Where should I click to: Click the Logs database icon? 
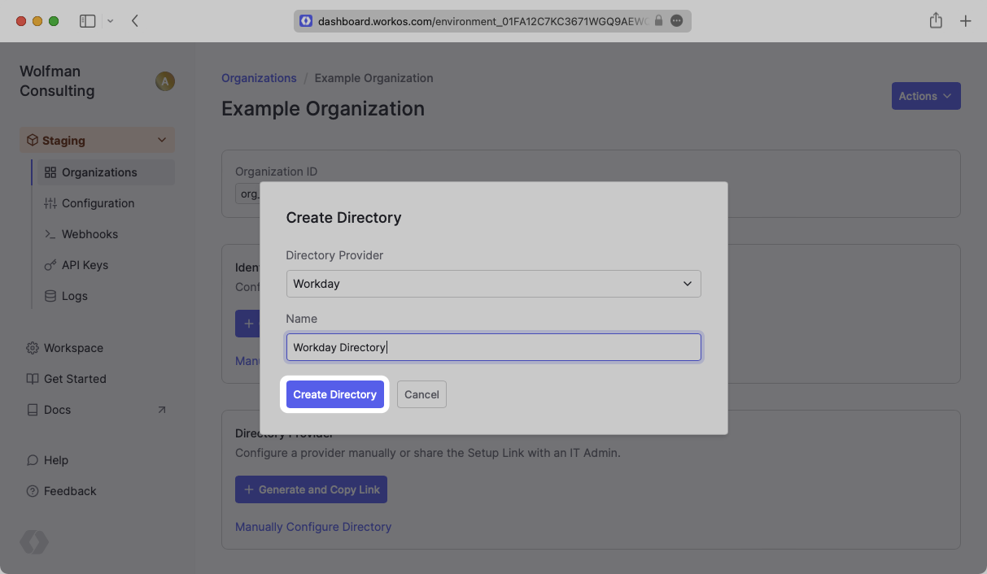click(50, 296)
